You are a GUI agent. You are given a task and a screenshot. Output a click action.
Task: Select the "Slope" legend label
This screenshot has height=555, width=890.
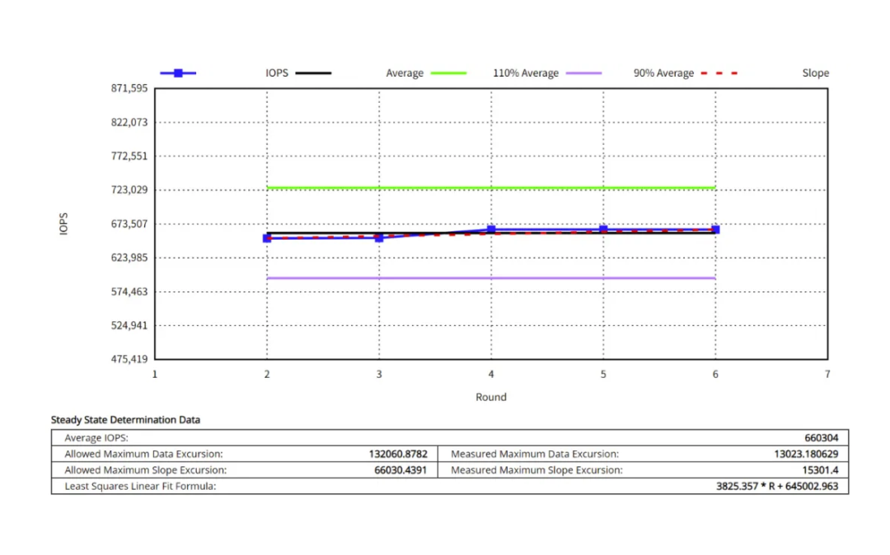pyautogui.click(x=816, y=73)
